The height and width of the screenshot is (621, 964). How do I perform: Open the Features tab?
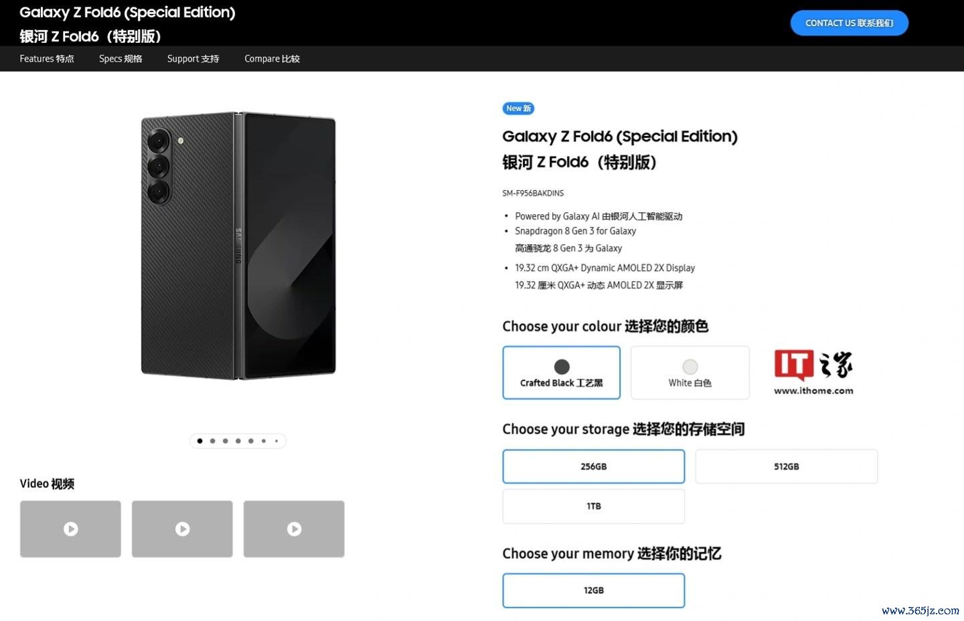coord(47,59)
